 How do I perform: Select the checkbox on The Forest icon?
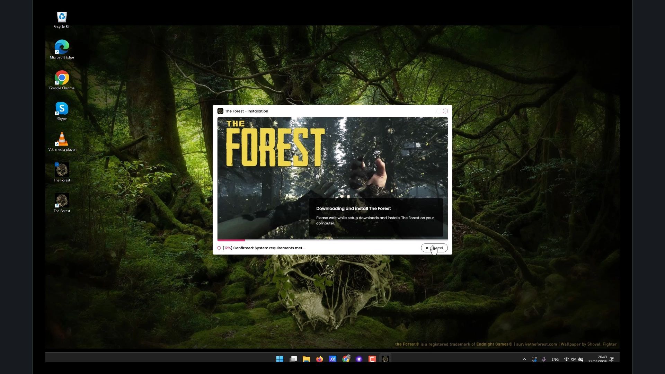57,164
